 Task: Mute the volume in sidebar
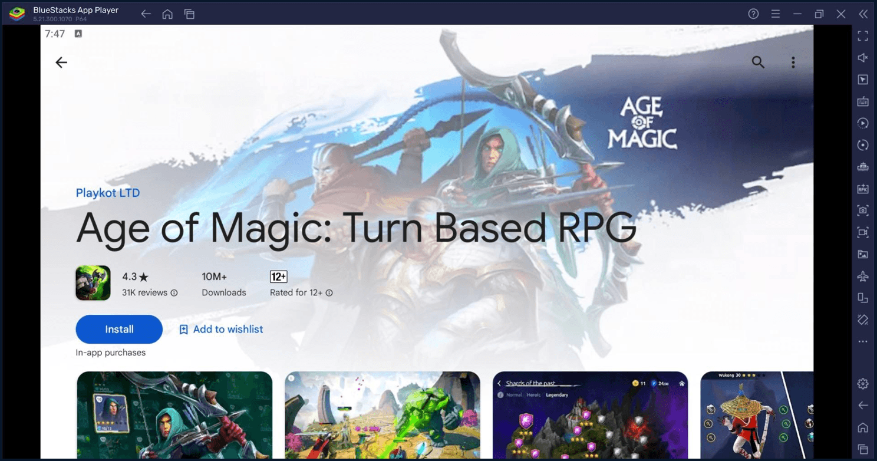863,58
